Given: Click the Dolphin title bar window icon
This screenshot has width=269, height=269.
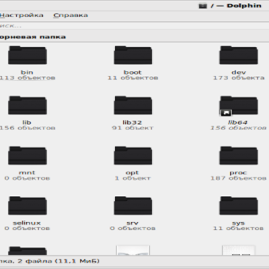Looking at the screenshot, I should pyautogui.click(x=203, y=6).
